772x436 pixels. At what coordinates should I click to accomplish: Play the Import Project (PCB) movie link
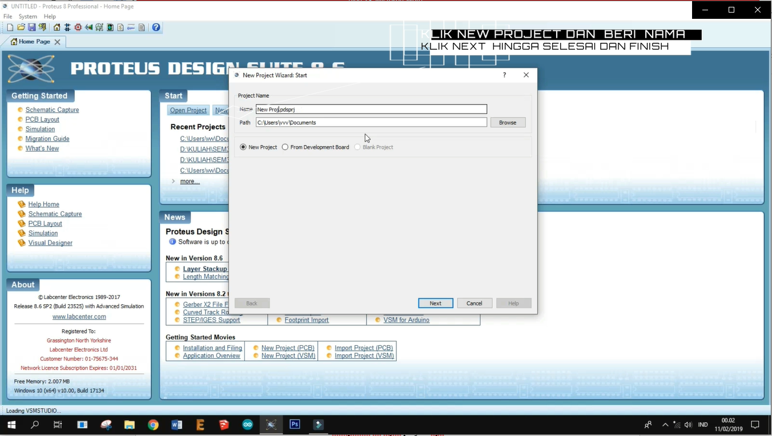(364, 348)
